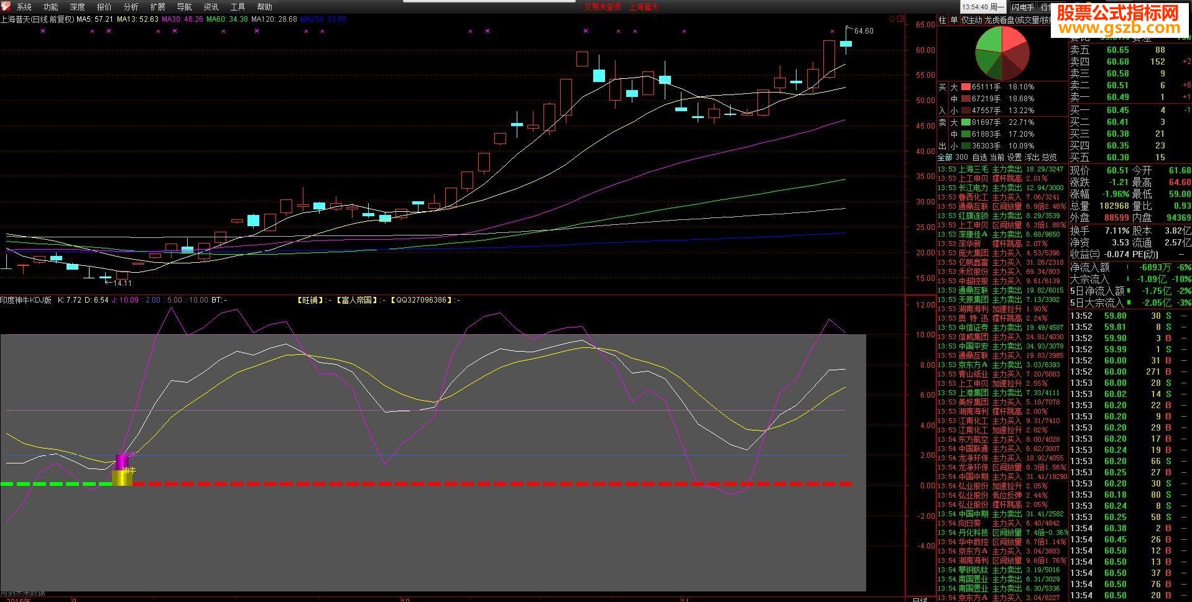Open the 扩展 menu
The height and width of the screenshot is (602, 1192).
157,7
